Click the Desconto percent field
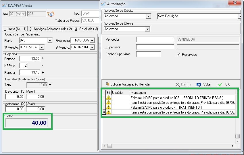 pyautogui.click(x=15, y=97)
